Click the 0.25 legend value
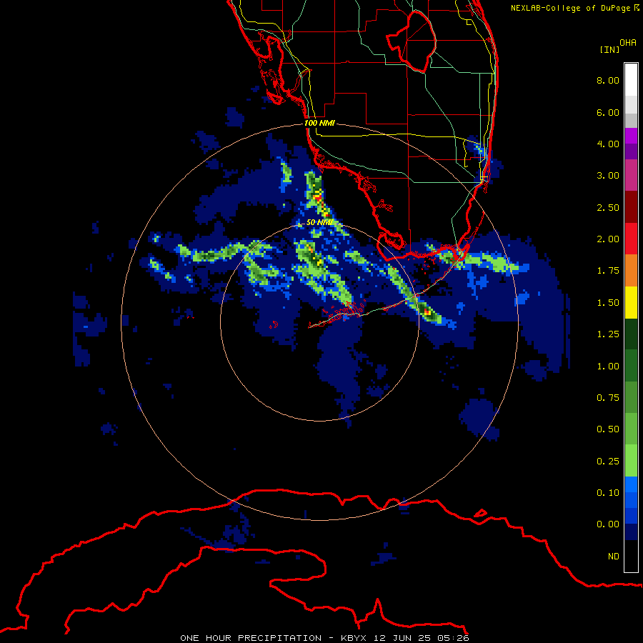643x643 pixels. coord(608,462)
